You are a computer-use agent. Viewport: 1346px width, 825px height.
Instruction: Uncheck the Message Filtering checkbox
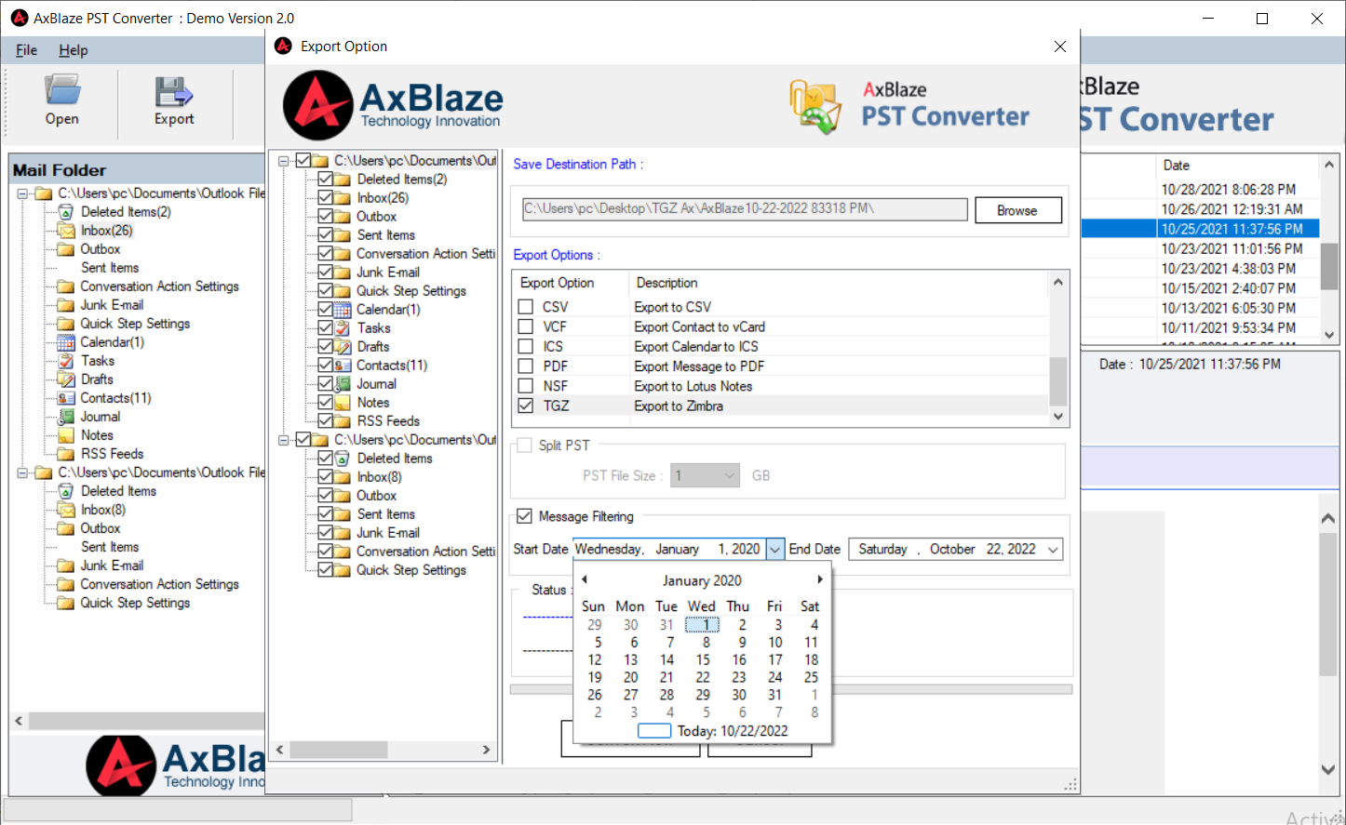(524, 516)
